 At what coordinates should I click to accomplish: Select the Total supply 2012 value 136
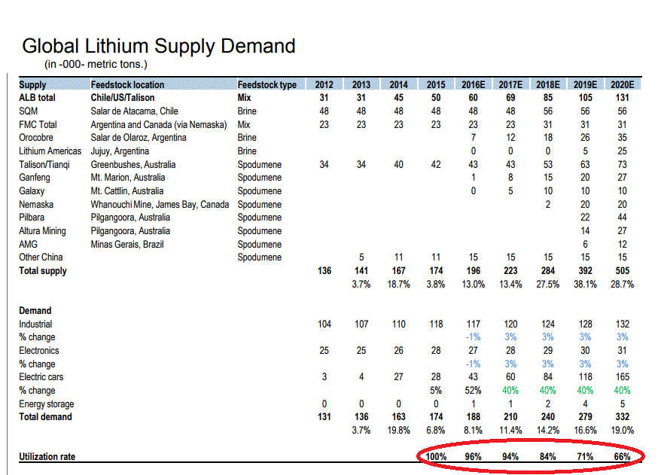point(324,271)
